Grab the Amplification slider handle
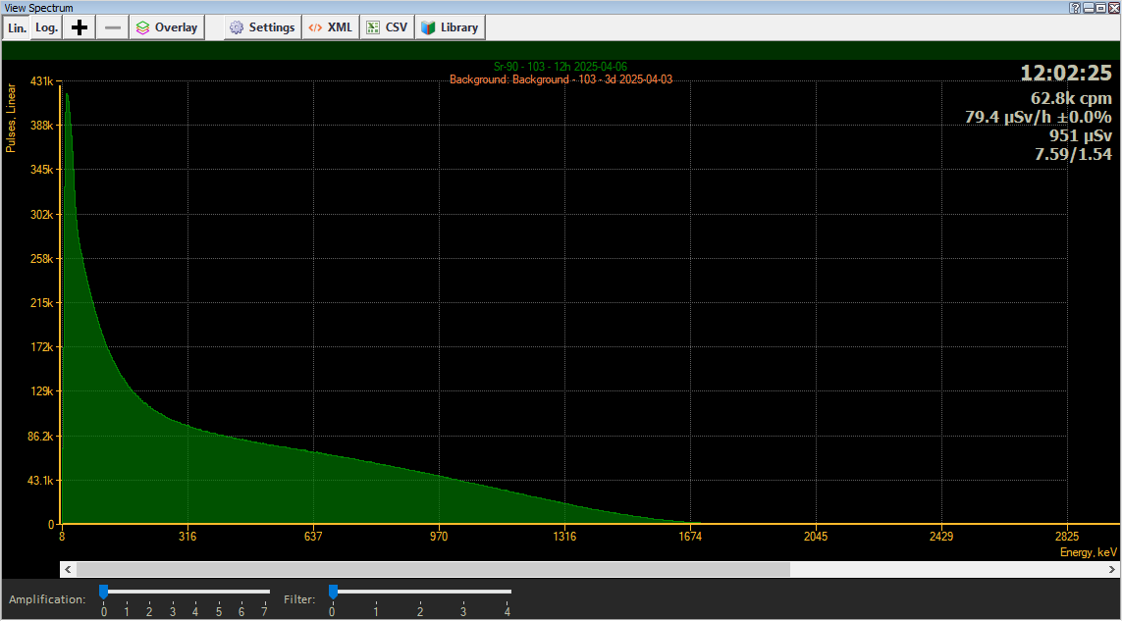The image size is (1122, 621). [103, 592]
